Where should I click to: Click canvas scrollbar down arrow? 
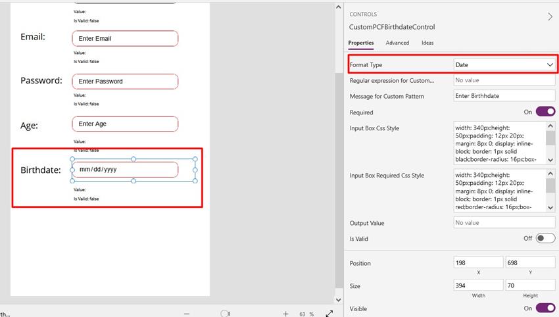coord(338,301)
